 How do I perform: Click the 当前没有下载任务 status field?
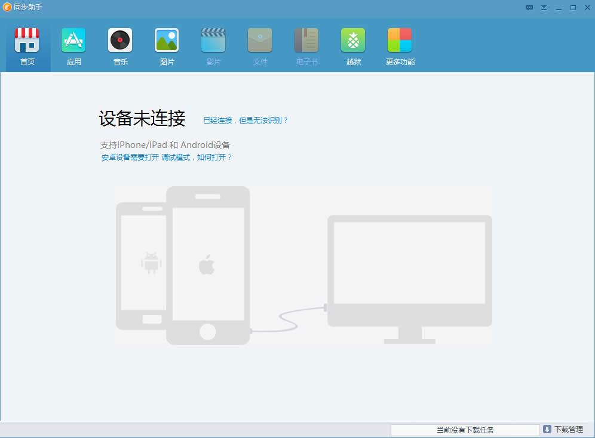pos(465,430)
